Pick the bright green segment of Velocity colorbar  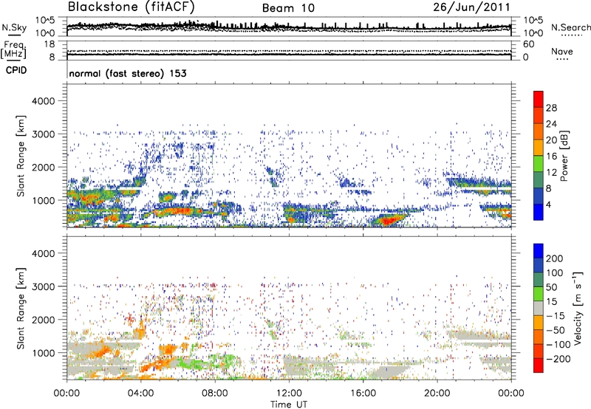pyautogui.click(x=539, y=294)
